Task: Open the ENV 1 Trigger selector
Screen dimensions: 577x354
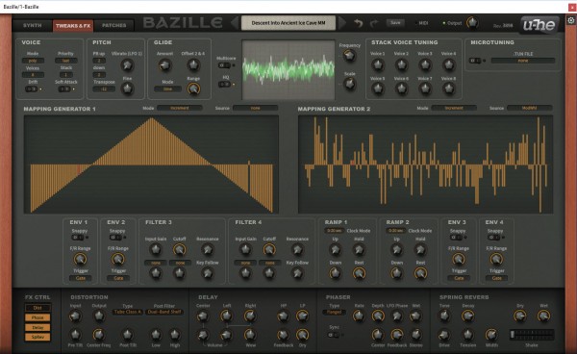Action: click(x=81, y=278)
